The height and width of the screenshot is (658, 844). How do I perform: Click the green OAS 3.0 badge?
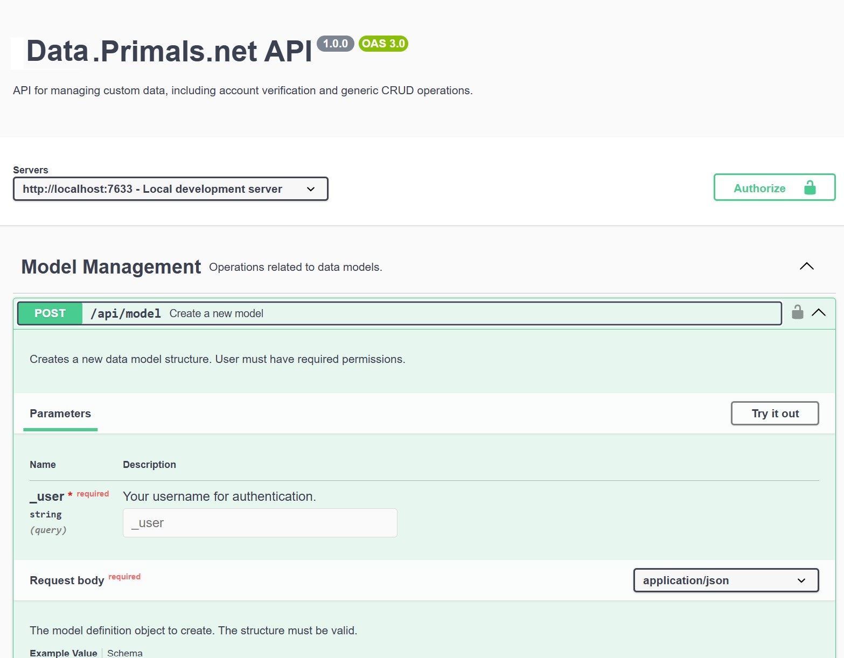(383, 44)
